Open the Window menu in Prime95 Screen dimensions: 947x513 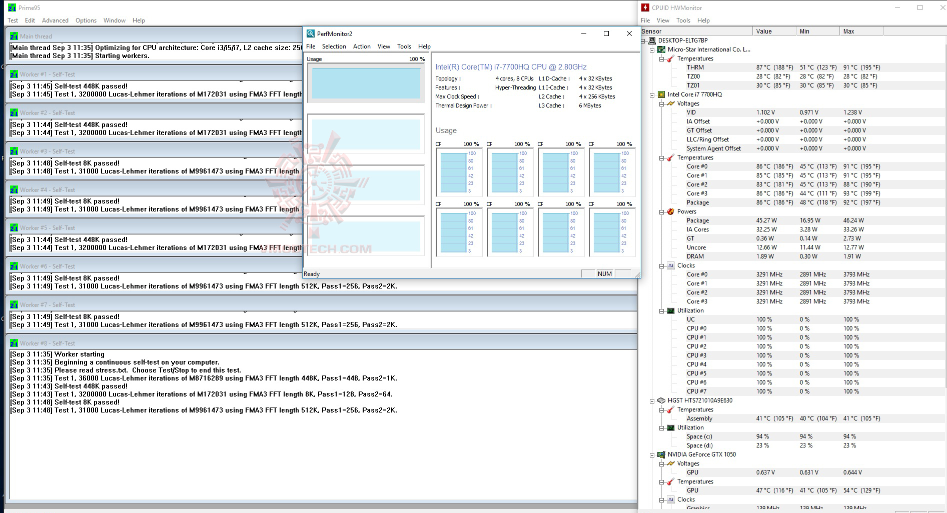(115, 20)
